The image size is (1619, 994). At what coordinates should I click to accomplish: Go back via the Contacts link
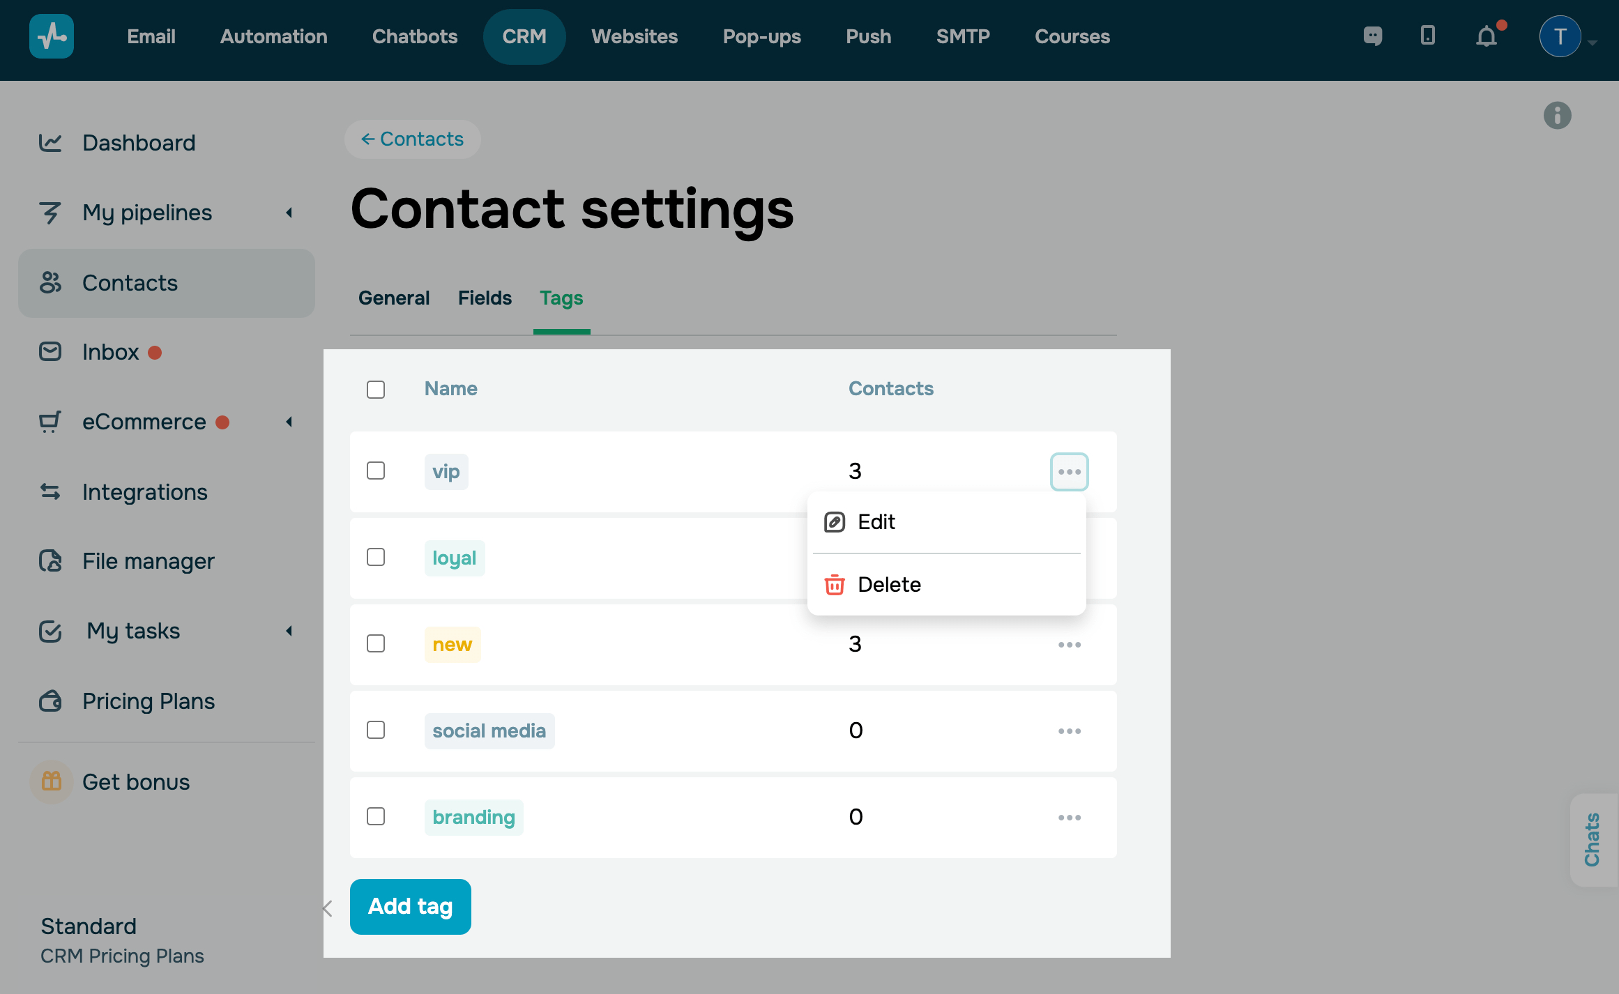413,139
